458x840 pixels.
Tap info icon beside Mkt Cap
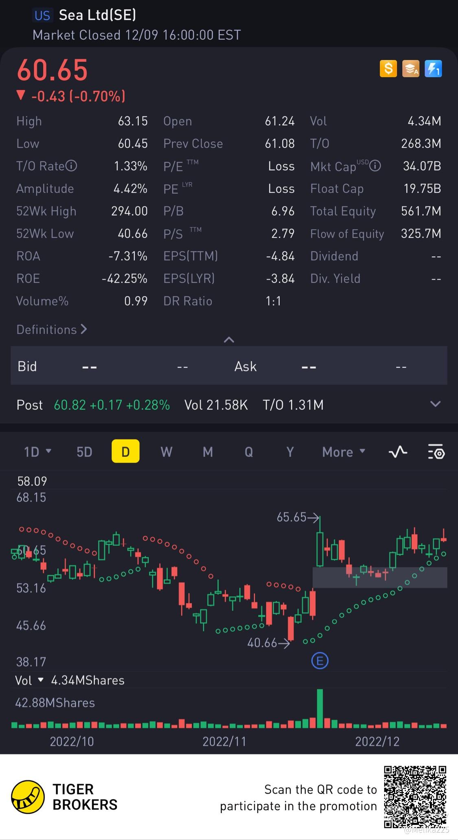tap(375, 166)
